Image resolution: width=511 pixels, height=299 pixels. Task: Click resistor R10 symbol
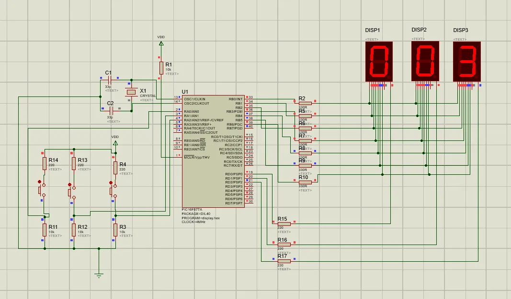coord(305,182)
